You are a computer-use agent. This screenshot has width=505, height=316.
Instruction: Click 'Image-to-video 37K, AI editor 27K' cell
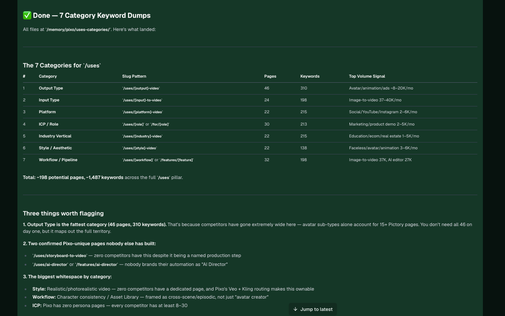point(380,160)
